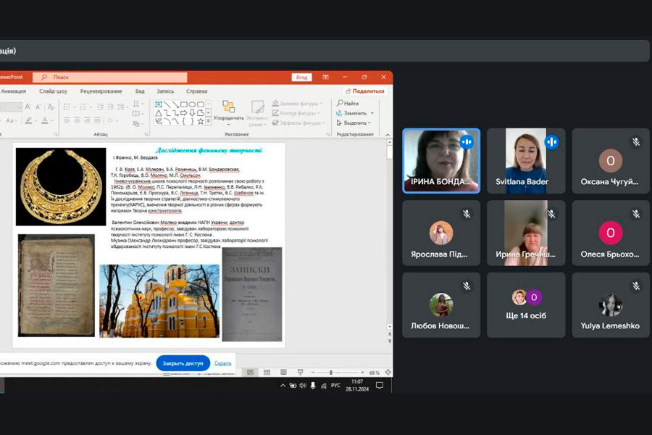Toggle Оксана Чугуй's muted microphone indicator
Screen dimensions: 652x435
[636, 142]
